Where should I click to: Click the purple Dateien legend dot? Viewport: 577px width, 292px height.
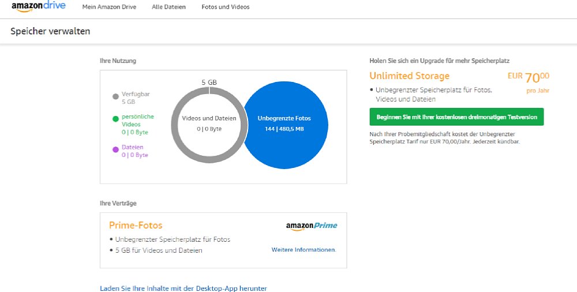[x=115, y=149]
